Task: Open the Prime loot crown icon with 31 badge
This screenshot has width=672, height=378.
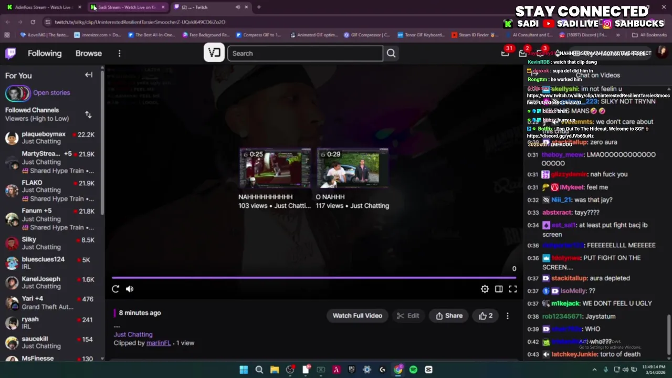Action: click(x=505, y=53)
